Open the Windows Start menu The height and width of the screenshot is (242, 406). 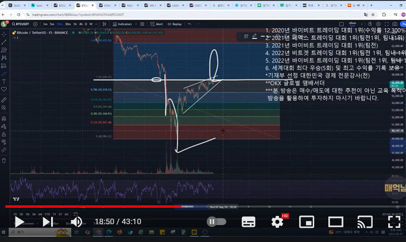point(3,232)
